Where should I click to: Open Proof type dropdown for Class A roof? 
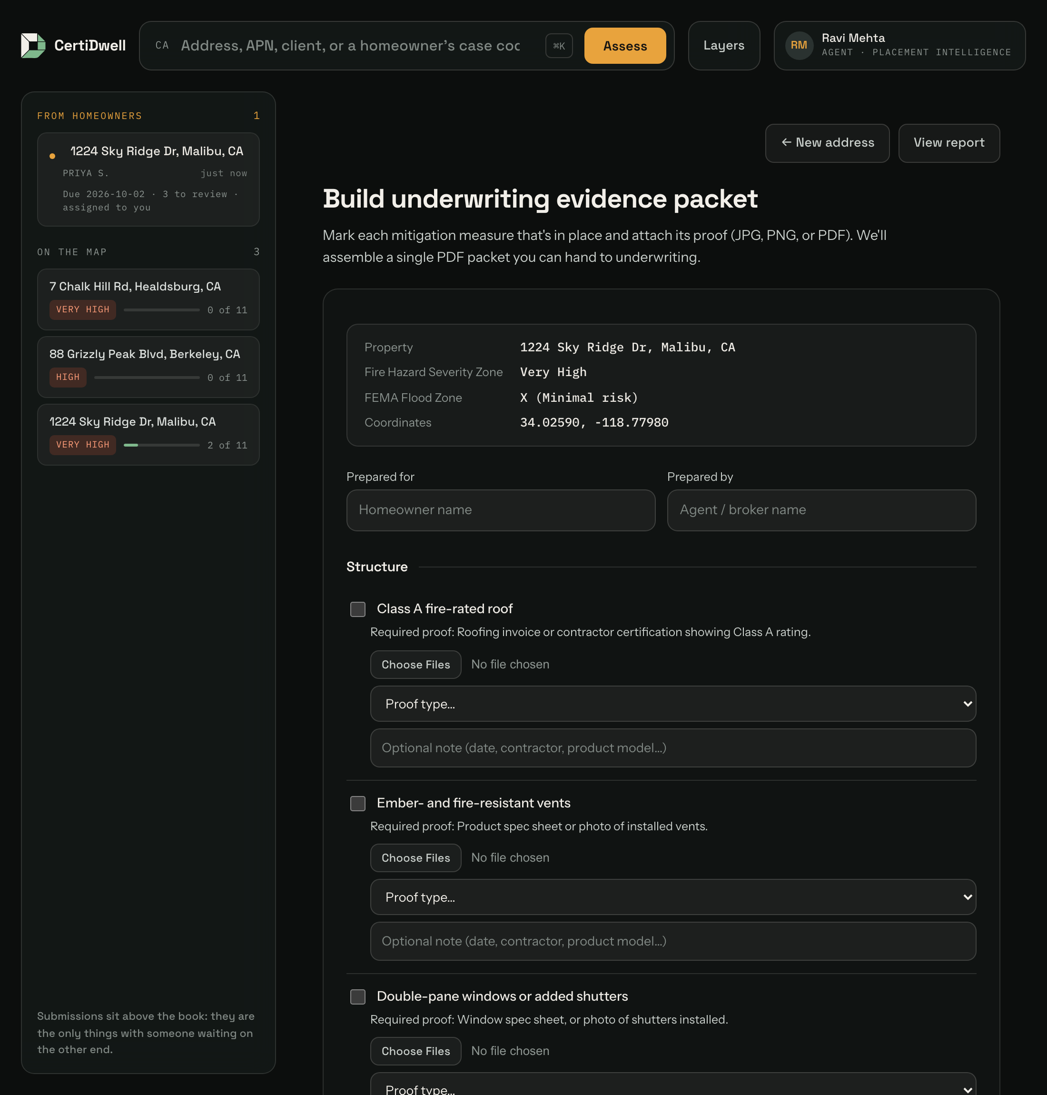672,704
